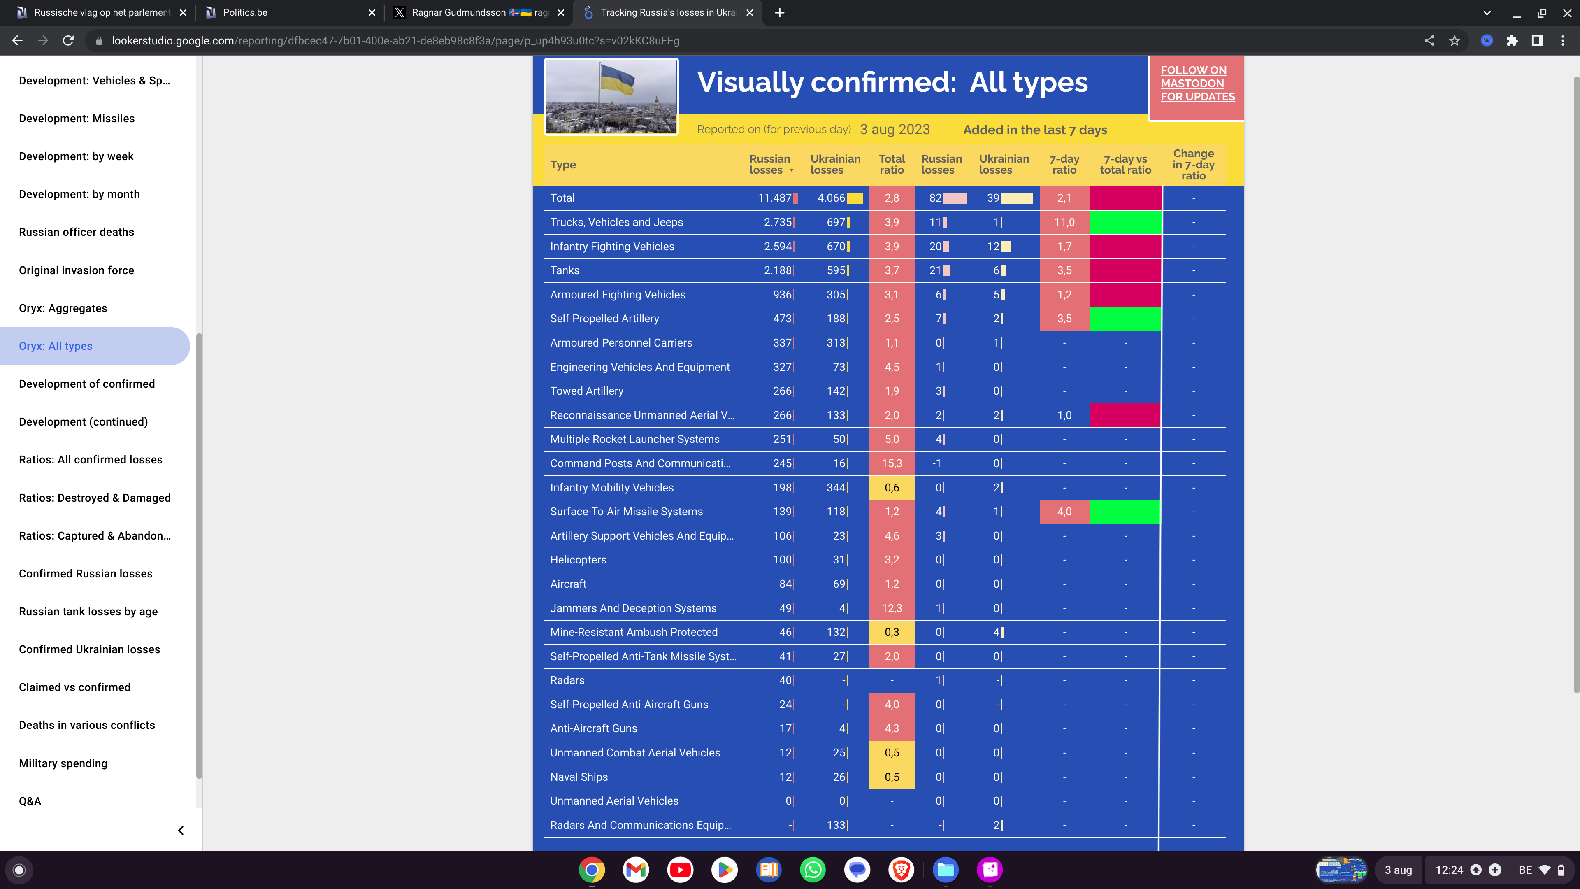This screenshot has width=1580, height=889.
Task: Open the Russian officer deaths page
Action: tap(76, 232)
